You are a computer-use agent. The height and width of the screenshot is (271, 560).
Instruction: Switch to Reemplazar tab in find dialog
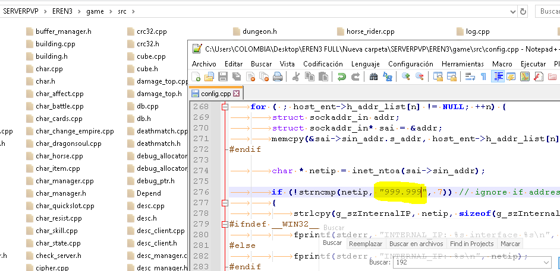(366, 244)
